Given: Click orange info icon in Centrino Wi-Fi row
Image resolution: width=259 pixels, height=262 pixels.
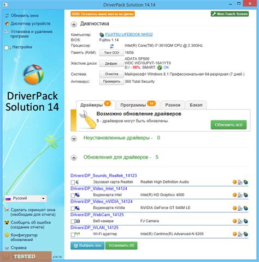Looking at the screenshot, I should pyautogui.click(x=234, y=234).
